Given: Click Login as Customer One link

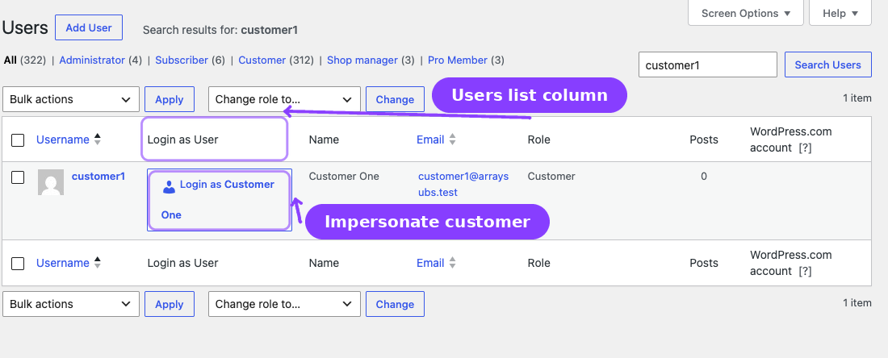Looking at the screenshot, I should [x=219, y=200].
